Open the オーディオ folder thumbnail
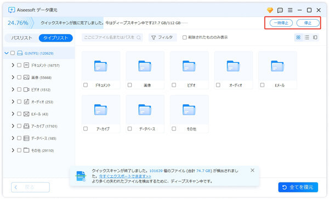Screen dimensions: 329x199 tap(234, 66)
